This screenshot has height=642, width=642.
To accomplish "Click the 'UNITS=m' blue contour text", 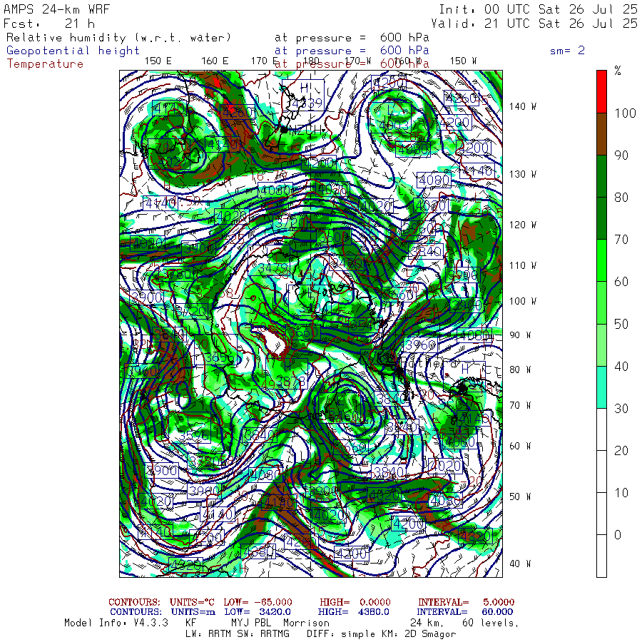I will click(x=193, y=612).
